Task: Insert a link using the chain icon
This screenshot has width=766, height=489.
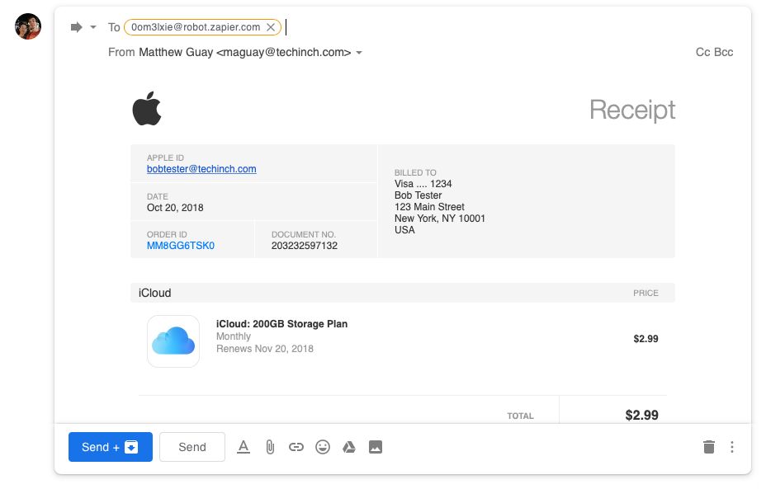Action: (x=296, y=447)
